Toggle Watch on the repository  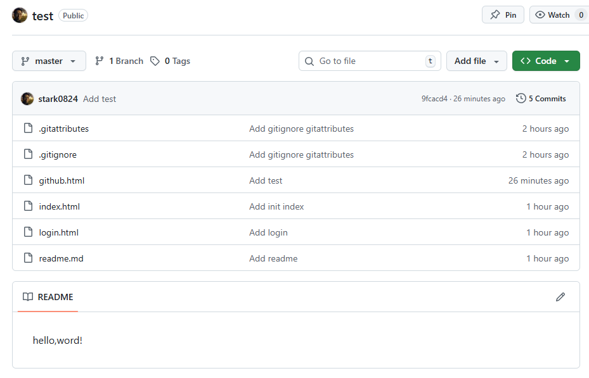tap(552, 15)
